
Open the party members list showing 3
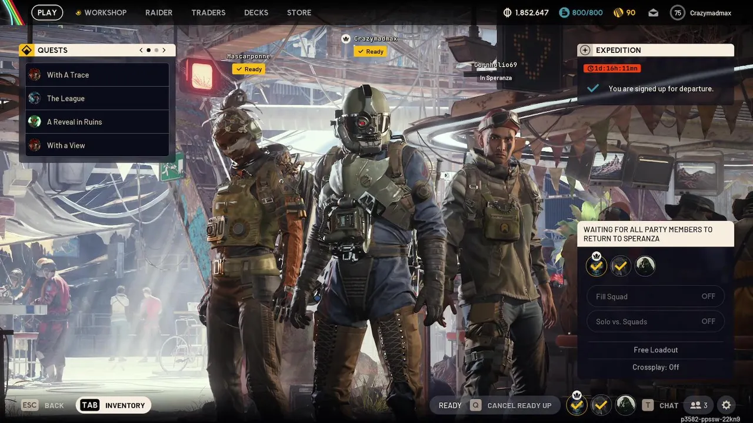pyautogui.click(x=699, y=405)
